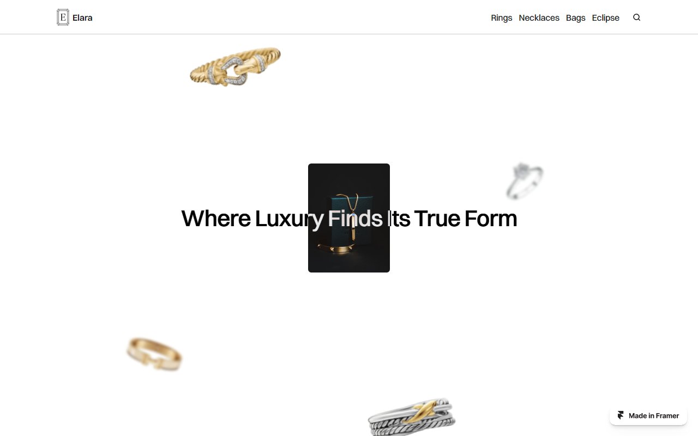Click the Framer logo in the badge
Viewport: 698px width, 436px height.
(621, 415)
